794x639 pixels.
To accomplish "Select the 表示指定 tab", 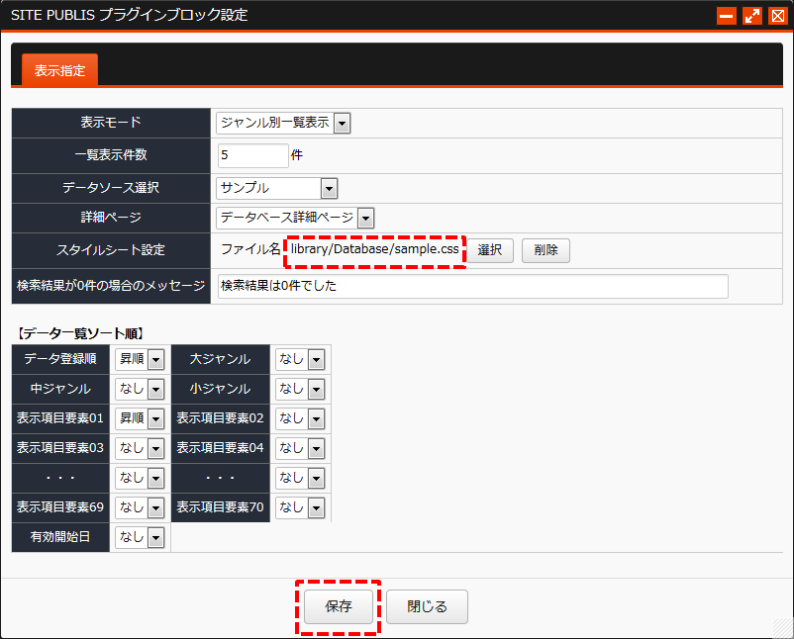I will pyautogui.click(x=59, y=70).
